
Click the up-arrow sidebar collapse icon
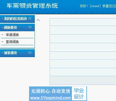(38, 20)
